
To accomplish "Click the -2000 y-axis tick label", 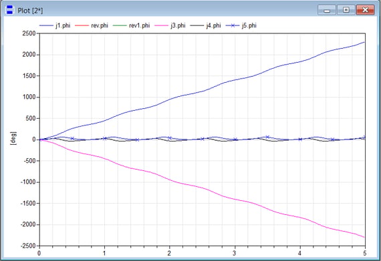I will pyautogui.click(x=28, y=224).
